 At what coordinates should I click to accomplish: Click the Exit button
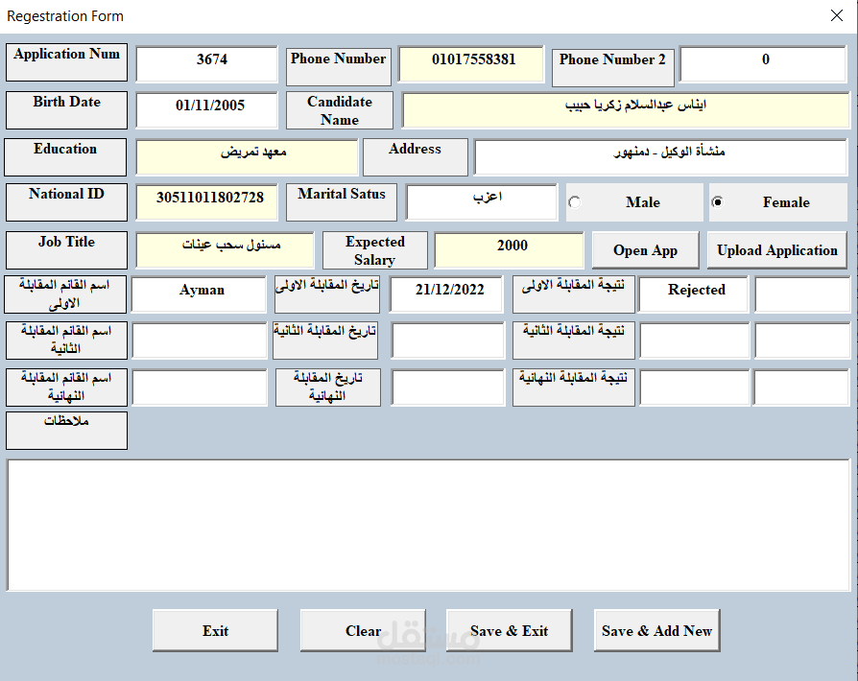click(x=215, y=631)
